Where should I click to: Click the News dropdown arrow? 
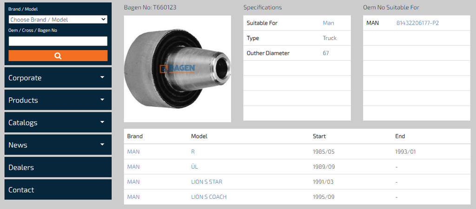click(x=102, y=144)
